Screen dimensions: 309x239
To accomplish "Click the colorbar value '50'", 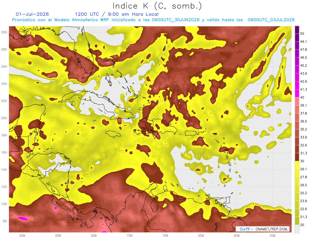I will pos(302,34).
